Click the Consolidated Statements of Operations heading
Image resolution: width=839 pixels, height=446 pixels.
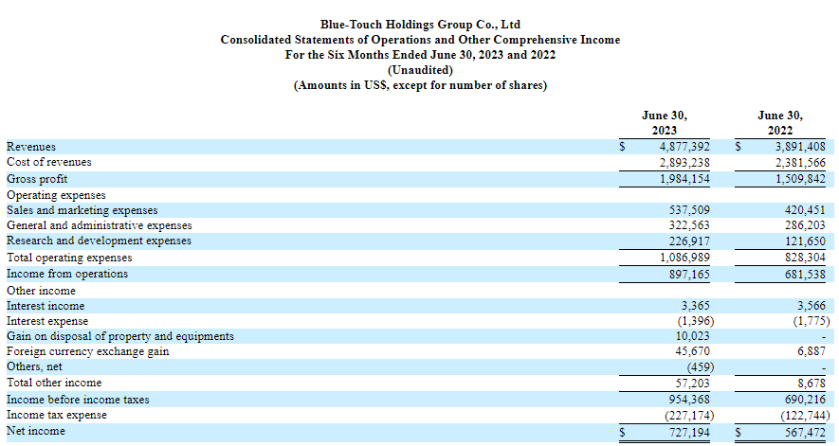coord(420,40)
